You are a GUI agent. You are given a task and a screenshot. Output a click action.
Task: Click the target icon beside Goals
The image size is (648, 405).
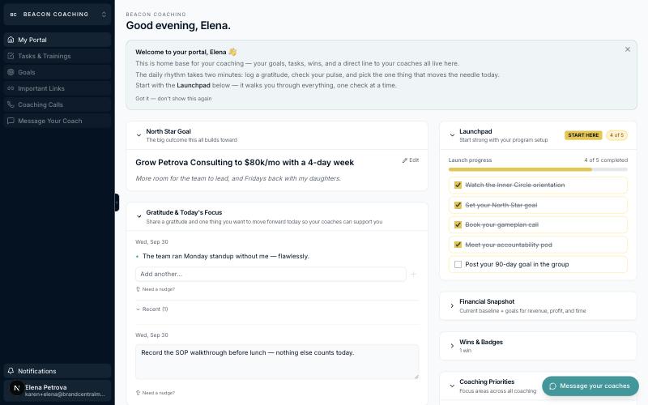pos(11,72)
